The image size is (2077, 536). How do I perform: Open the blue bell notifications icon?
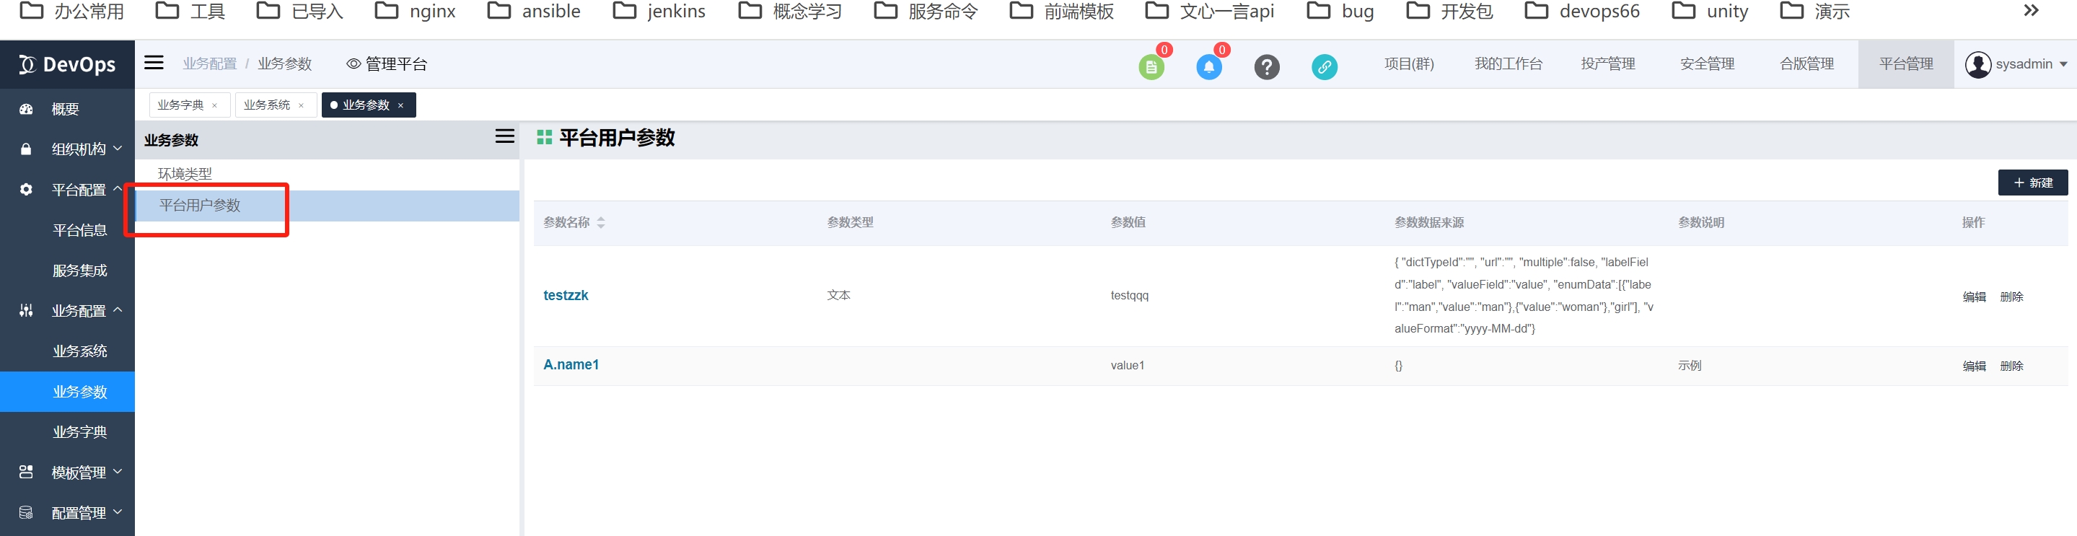tap(1208, 67)
